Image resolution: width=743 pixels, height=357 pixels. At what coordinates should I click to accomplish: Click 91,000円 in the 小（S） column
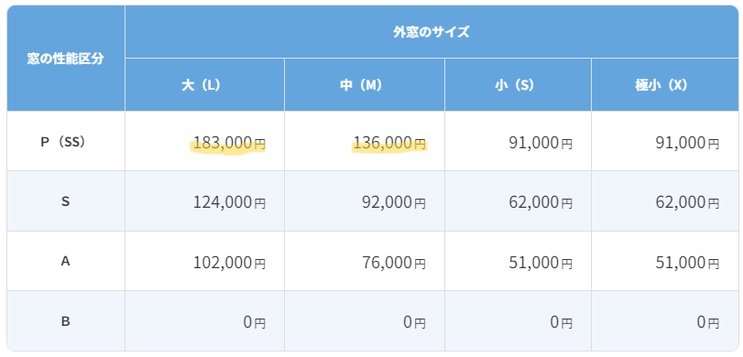[518, 141]
